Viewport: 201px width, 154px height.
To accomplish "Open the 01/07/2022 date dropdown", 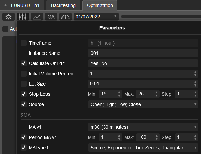I will (x=96, y=17).
